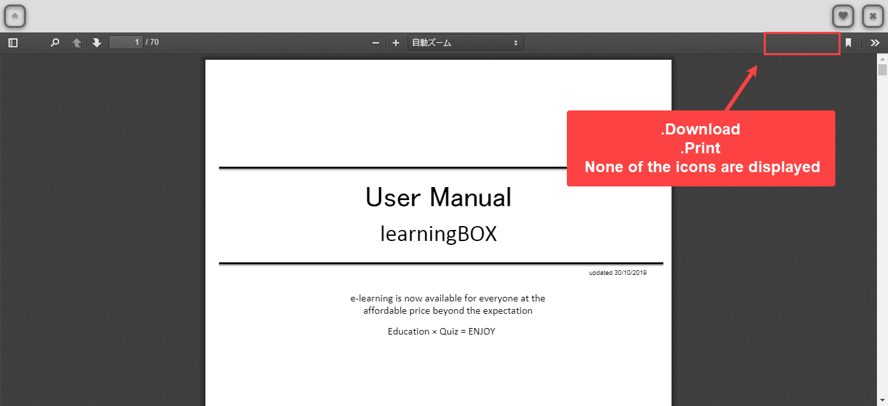Go to the previous page arrow
The width and height of the screenshot is (888, 406).
77,43
